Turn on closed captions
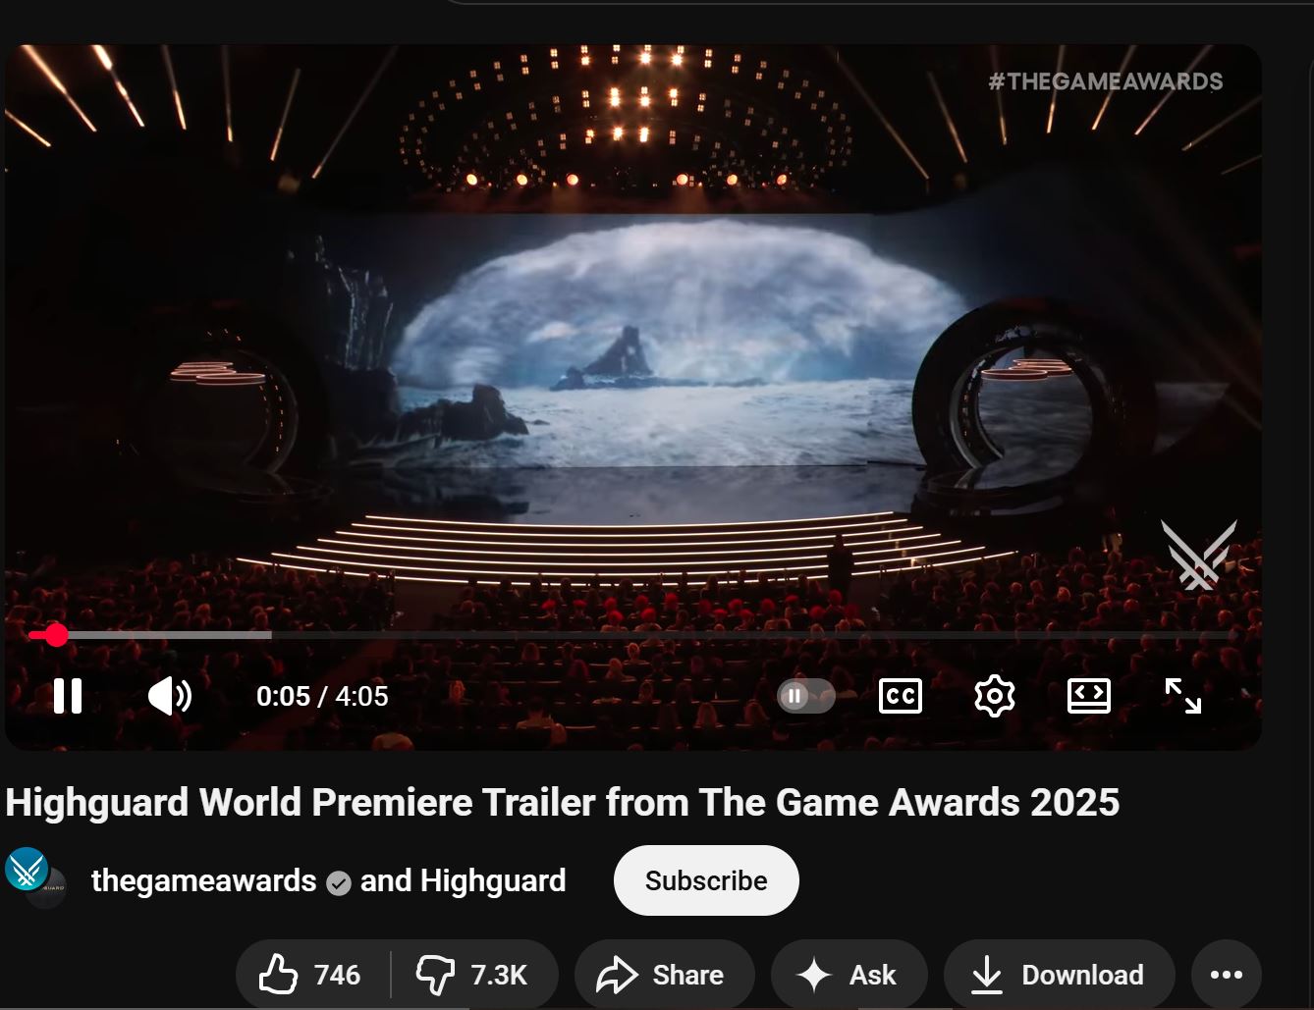This screenshot has height=1010, width=1314. pyautogui.click(x=900, y=696)
